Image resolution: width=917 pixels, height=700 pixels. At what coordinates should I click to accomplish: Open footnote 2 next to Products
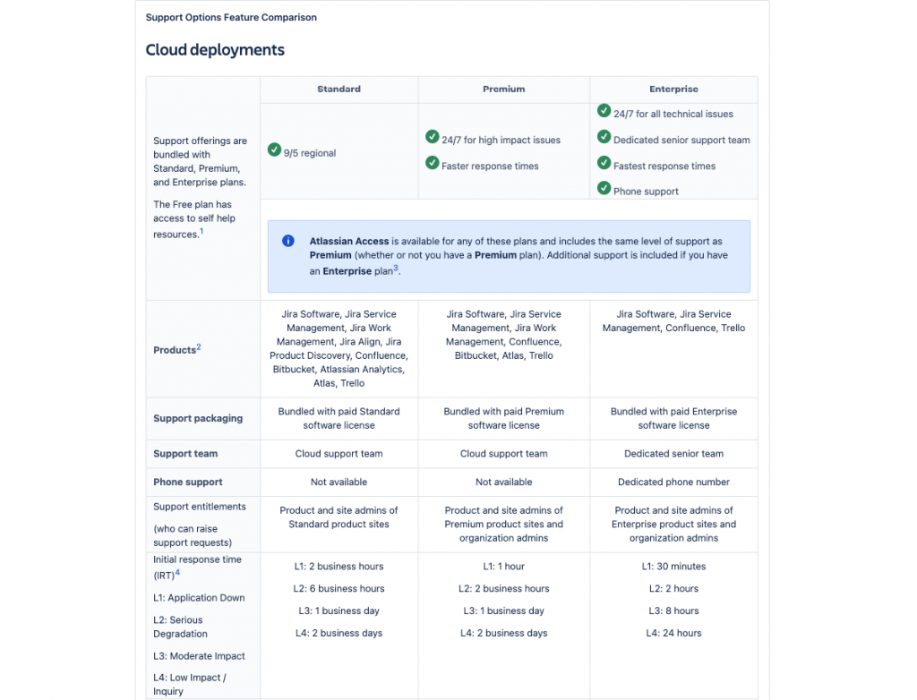coord(199,346)
